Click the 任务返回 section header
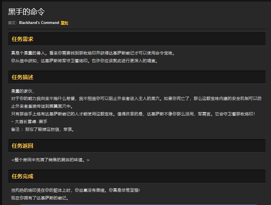Image resolution: width=271 pixels, height=205 pixels. click(x=23, y=146)
